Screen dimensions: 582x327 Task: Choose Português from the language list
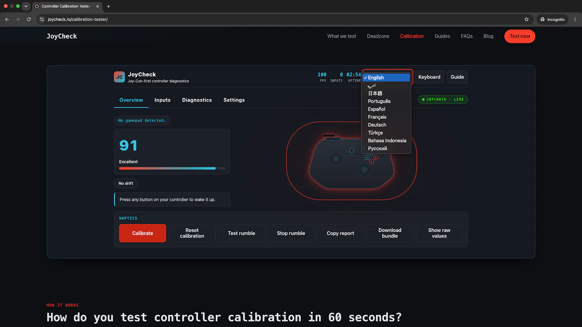tap(386, 101)
